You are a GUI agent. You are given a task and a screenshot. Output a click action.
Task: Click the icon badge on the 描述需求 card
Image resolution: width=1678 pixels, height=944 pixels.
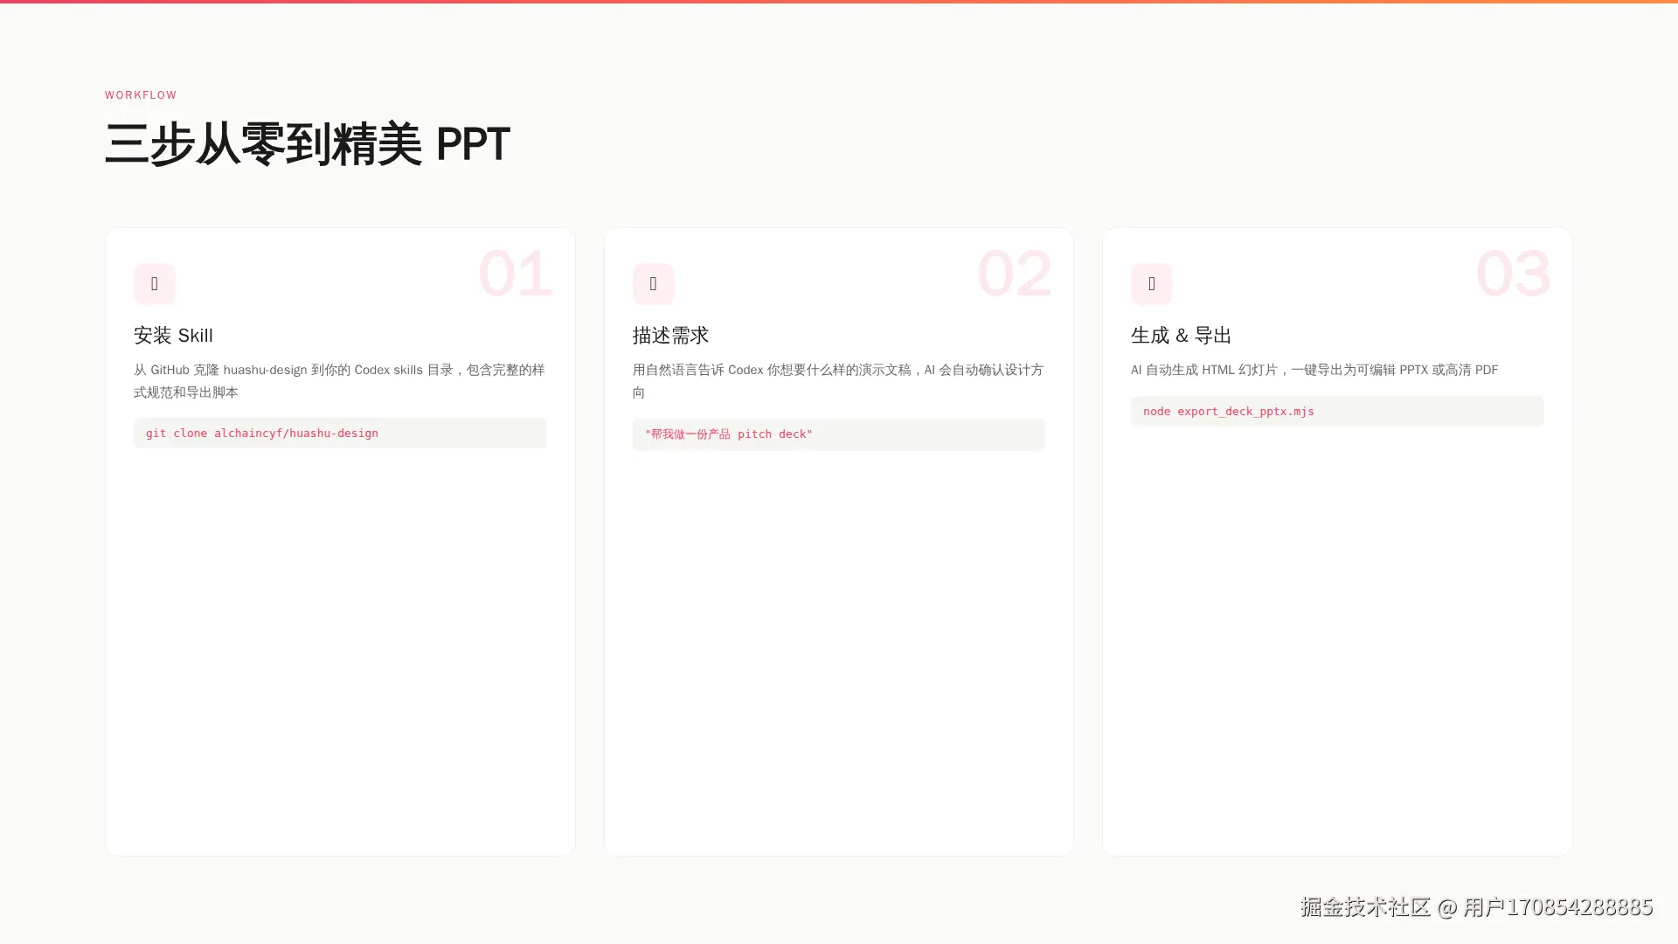click(x=653, y=284)
